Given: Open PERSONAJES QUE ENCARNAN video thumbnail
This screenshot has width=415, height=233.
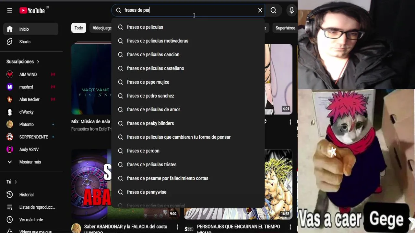Looking at the screenshot, I should (279, 184).
